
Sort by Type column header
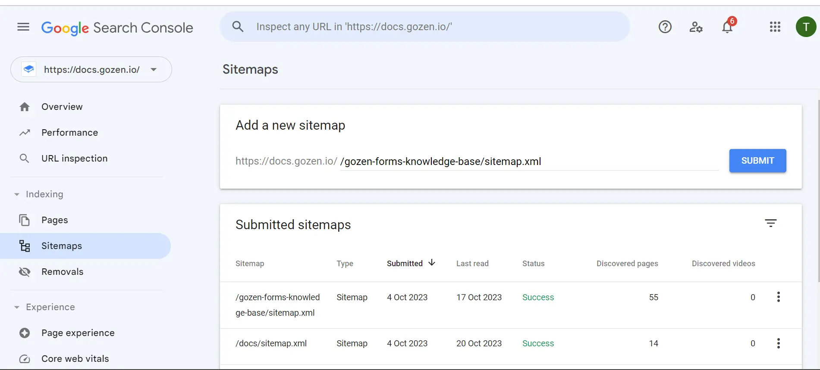(345, 264)
